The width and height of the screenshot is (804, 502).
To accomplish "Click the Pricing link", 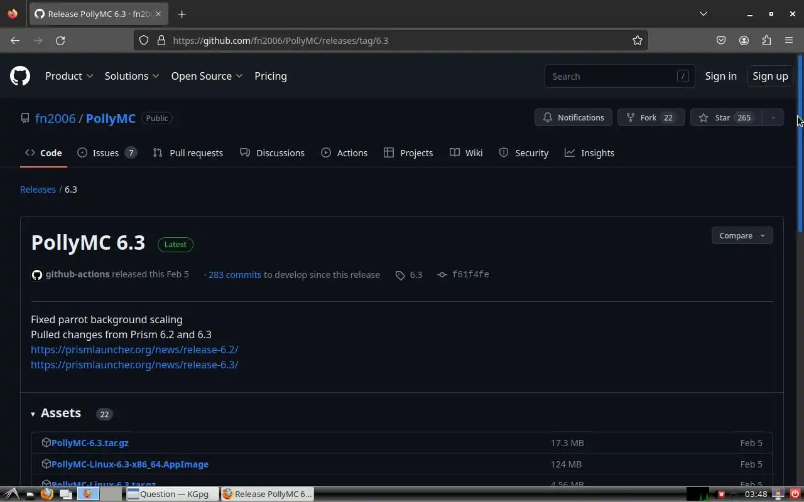I will click(x=271, y=76).
